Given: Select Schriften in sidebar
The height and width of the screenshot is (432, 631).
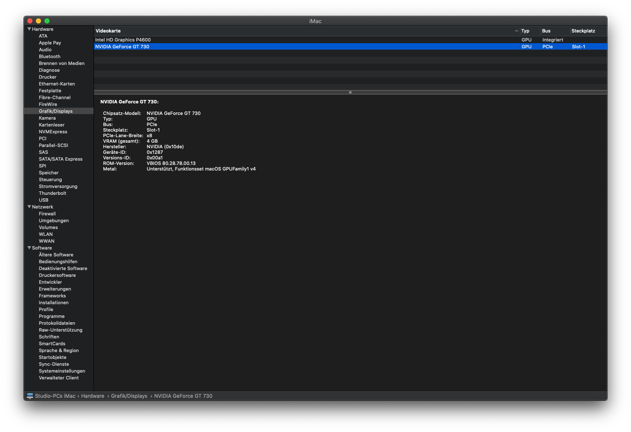Looking at the screenshot, I should [x=49, y=337].
